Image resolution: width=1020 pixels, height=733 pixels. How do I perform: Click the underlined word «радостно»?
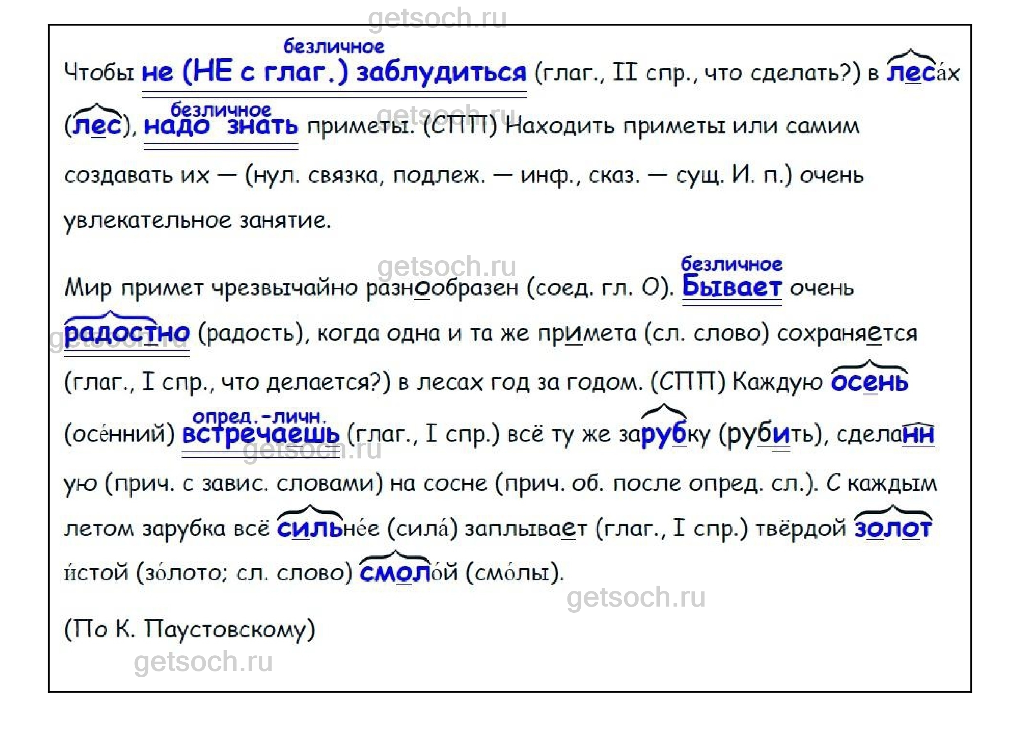[127, 334]
